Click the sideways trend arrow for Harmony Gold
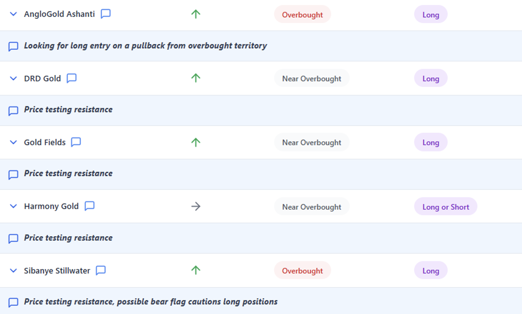This screenshot has width=522, height=314. click(x=196, y=206)
